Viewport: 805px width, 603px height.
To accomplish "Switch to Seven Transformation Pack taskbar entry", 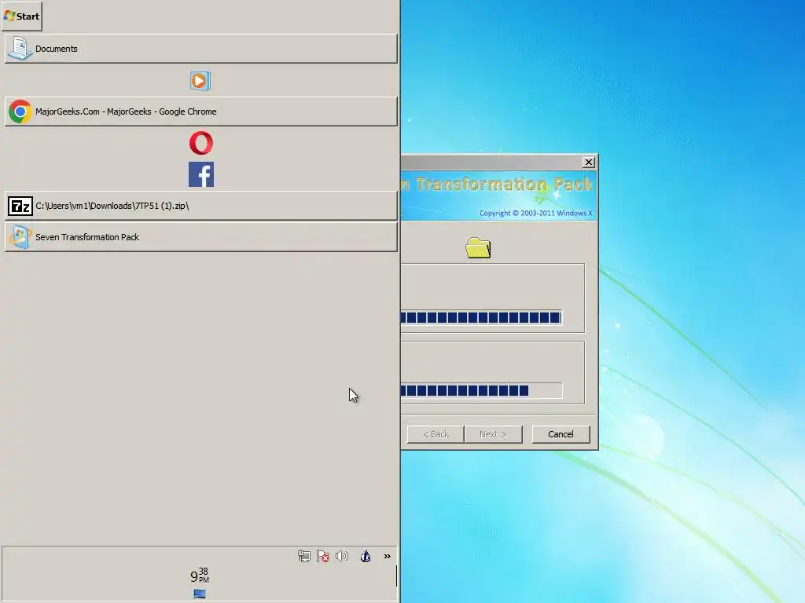I will (200, 237).
